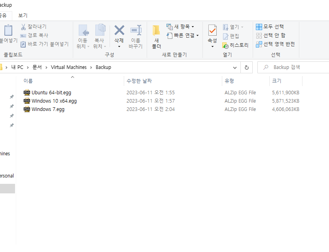Open the dropdown arrow under Properties (속성)
Viewport: 329px width, 252px height.
pos(212,46)
